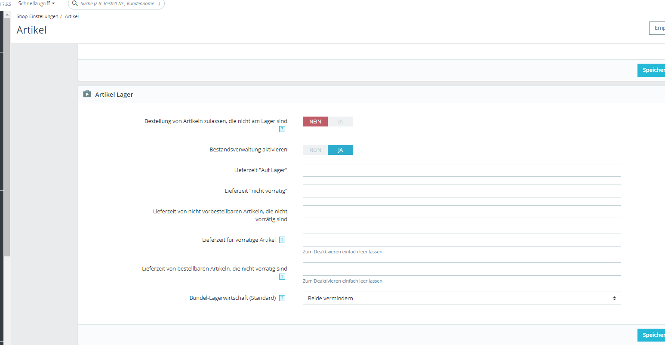665x345 pixels.
Task: Focus the Lieferzeit "Auf Lager" field
Action: [462, 170]
